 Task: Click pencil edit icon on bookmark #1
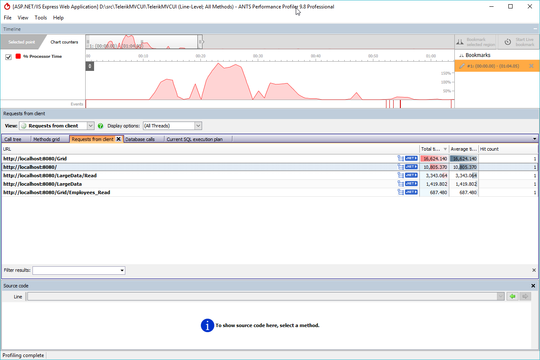click(x=462, y=66)
